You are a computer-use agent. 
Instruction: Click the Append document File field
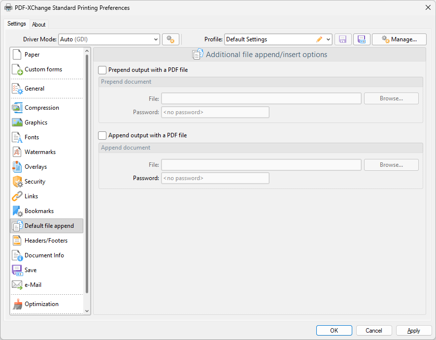tap(262, 165)
